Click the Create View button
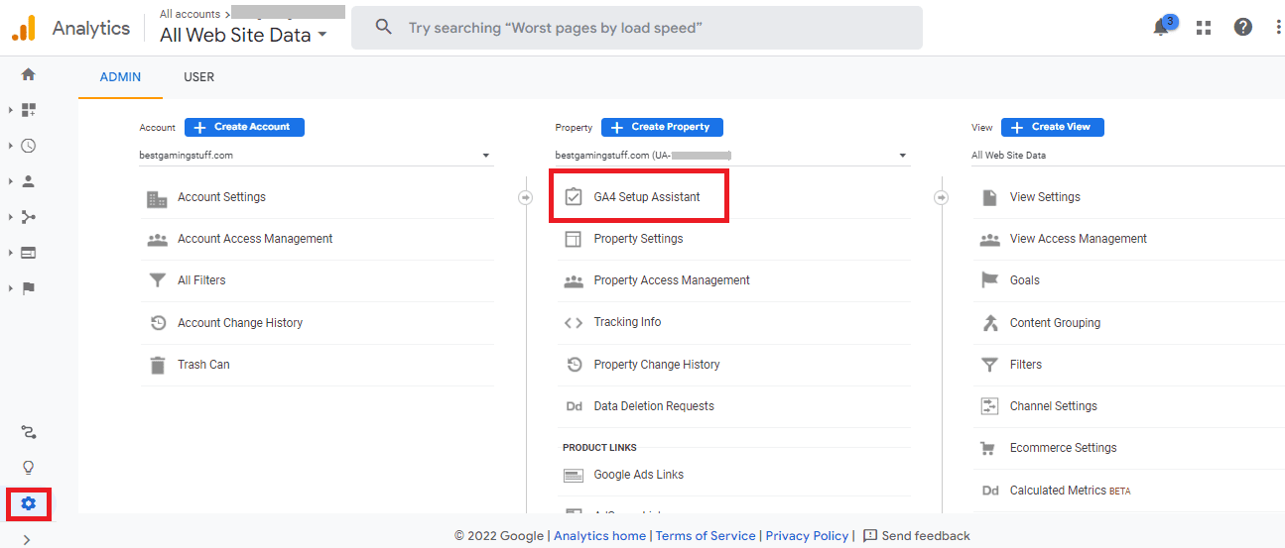1285x548 pixels. (1052, 127)
